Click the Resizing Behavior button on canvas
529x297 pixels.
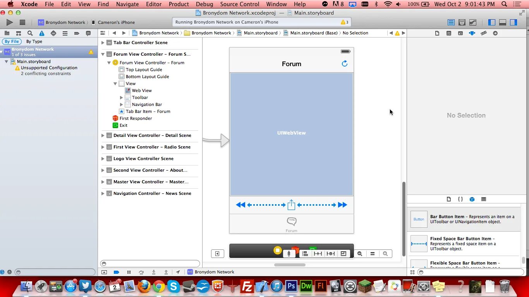tap(344, 254)
